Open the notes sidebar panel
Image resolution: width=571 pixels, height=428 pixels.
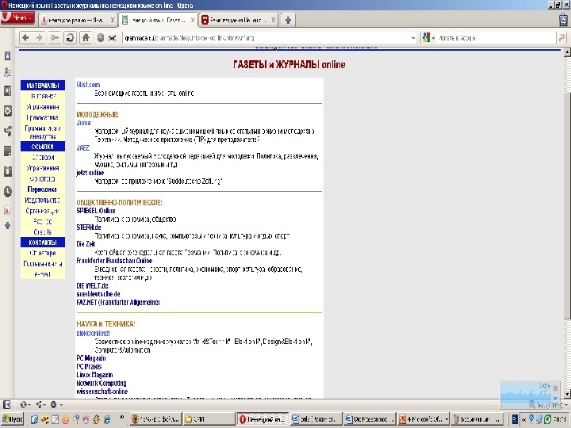point(7,151)
